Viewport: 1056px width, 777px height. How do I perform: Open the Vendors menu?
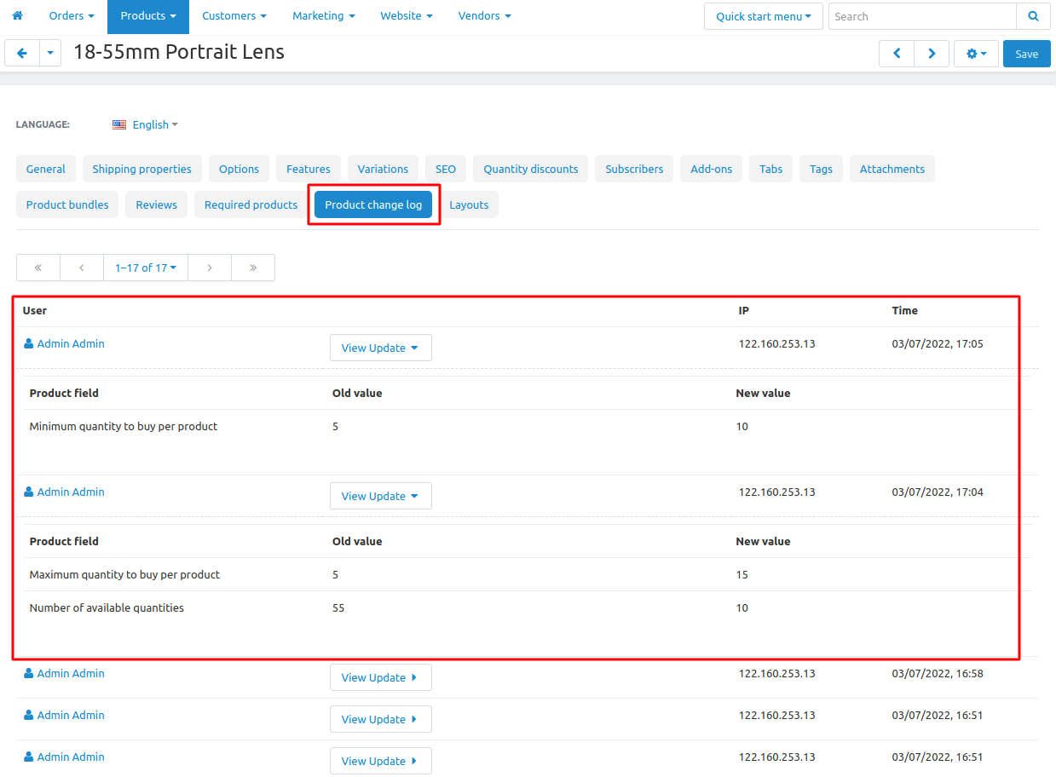coord(485,16)
